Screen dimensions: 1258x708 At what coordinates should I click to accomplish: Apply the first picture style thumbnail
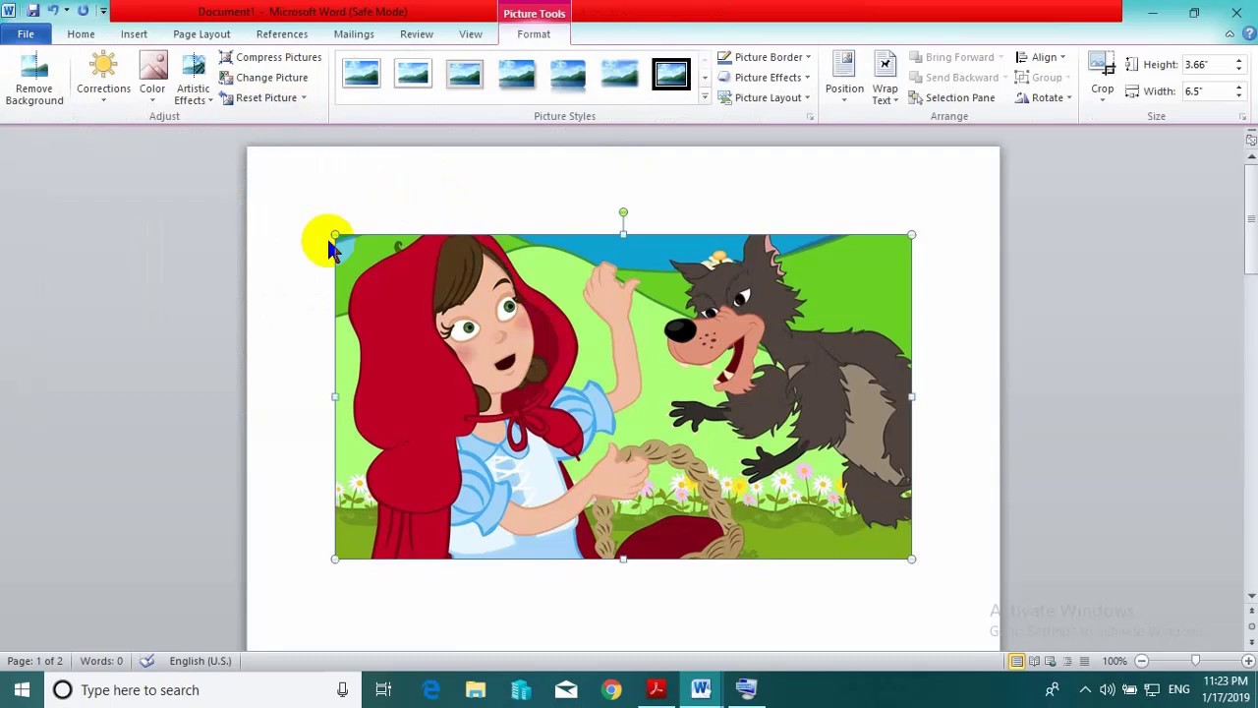(362, 74)
